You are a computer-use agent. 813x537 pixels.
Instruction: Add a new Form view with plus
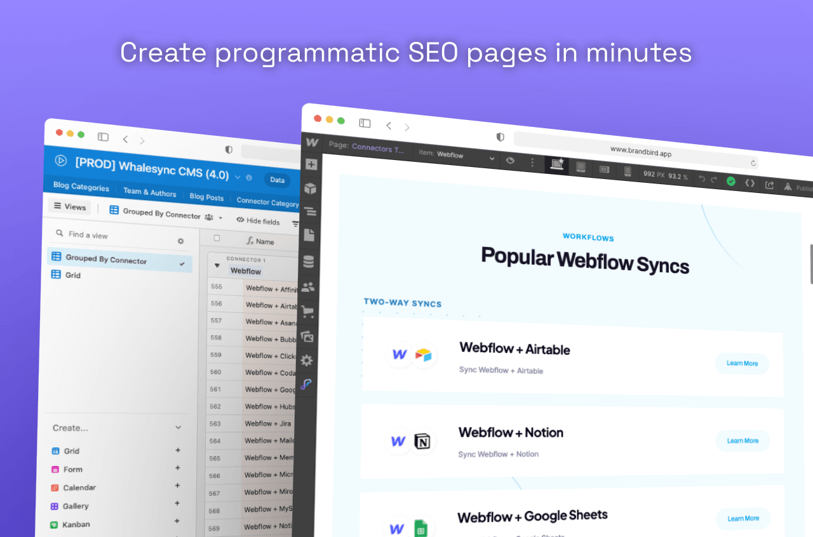(178, 468)
